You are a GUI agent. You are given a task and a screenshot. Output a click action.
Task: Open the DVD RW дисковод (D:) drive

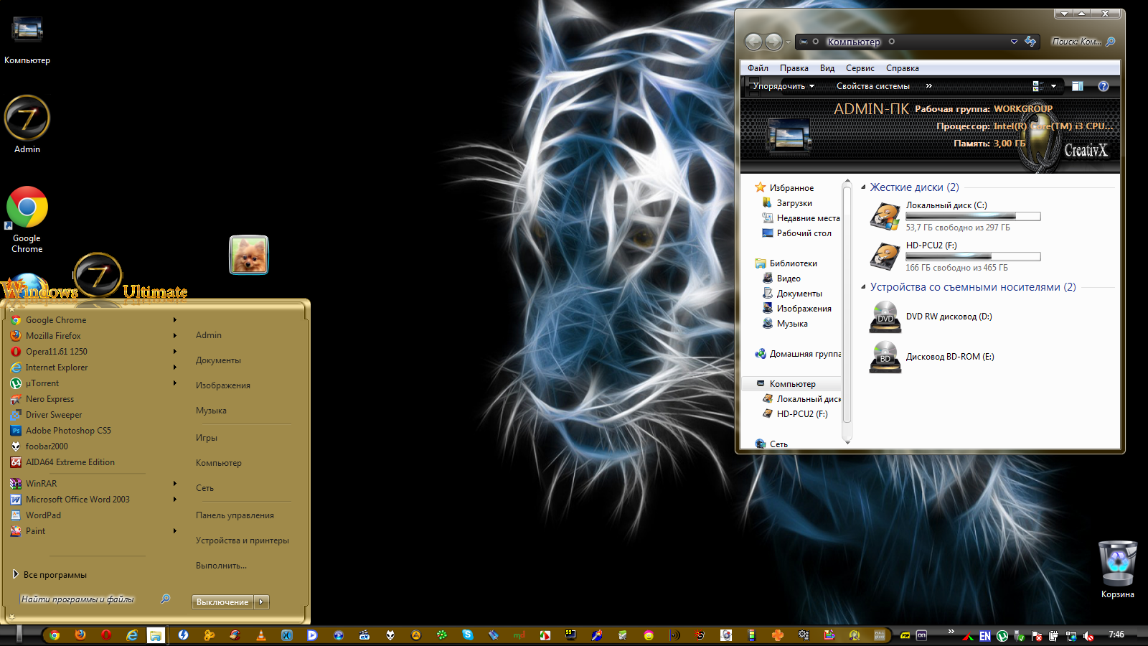pos(948,317)
